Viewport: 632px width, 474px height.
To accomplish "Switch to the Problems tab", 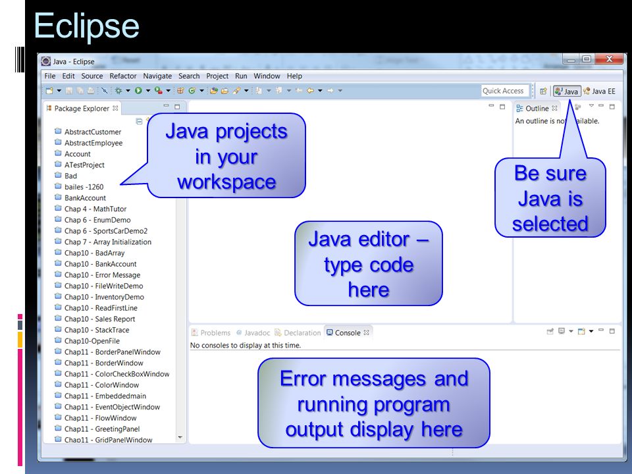I will tap(211, 333).
